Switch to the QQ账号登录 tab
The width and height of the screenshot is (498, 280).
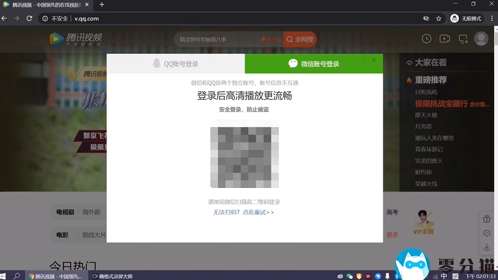[176, 64]
